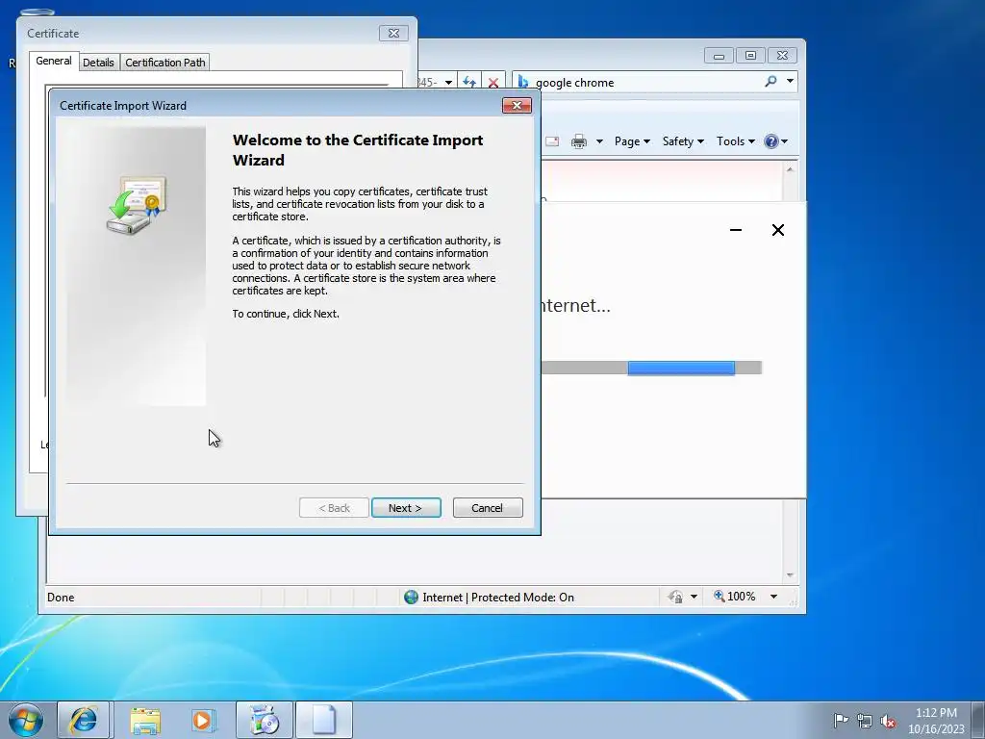This screenshot has width=985, height=739.
Task: Click the Show Desktop button at taskbar end
Action: 978,721
